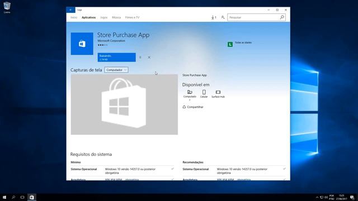Click the star rating under the publisher

point(102,45)
